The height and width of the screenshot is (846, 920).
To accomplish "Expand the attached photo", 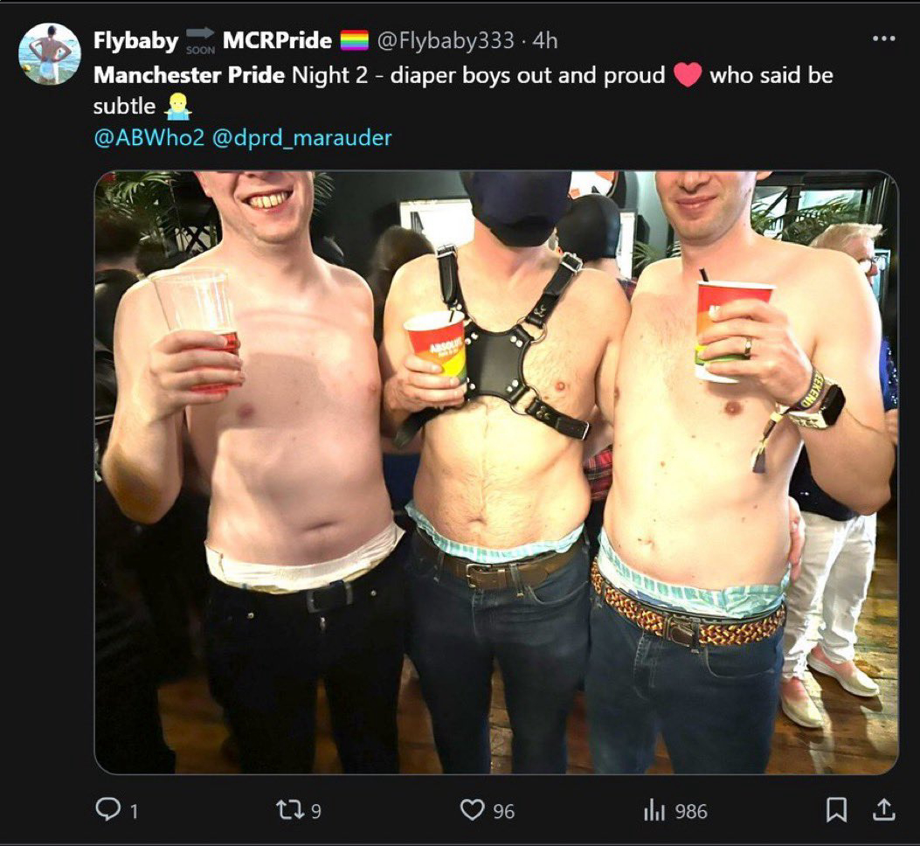I will pyautogui.click(x=496, y=473).
